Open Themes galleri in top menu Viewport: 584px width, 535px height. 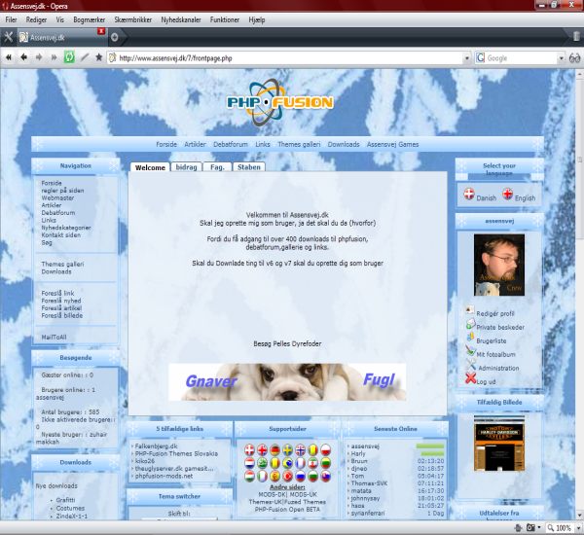[299, 145]
